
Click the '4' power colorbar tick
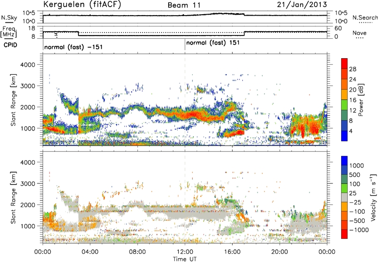coord(351,131)
